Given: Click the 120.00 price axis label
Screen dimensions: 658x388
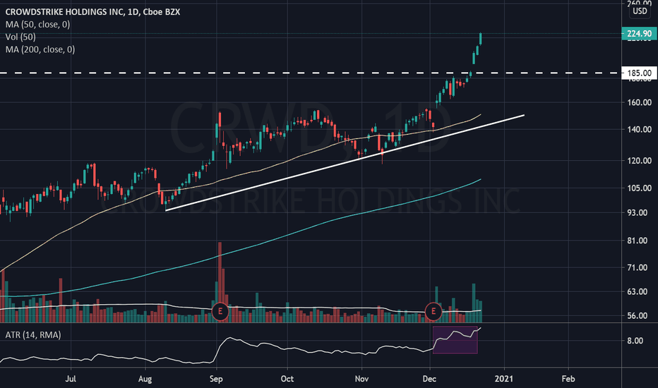Looking at the screenshot, I should [640, 161].
